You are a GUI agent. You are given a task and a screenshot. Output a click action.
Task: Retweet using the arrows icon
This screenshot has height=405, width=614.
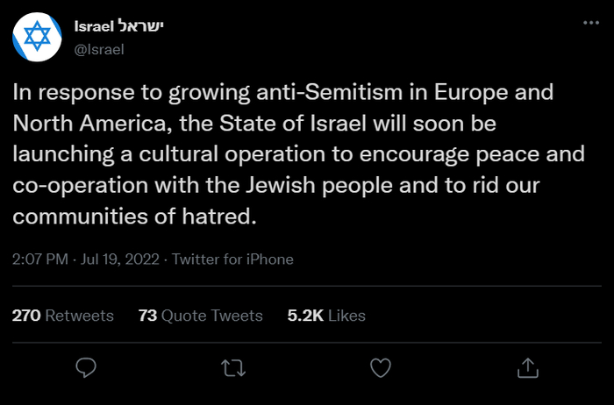[233, 368]
